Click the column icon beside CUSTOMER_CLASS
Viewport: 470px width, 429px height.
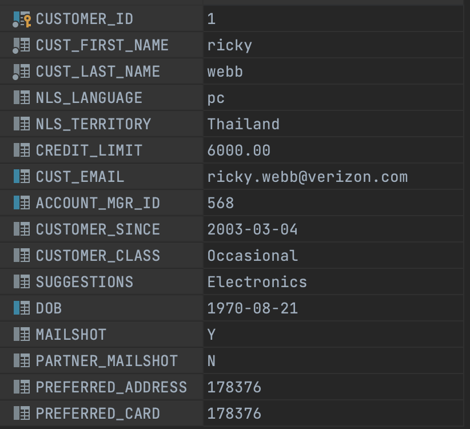pyautogui.click(x=22, y=256)
